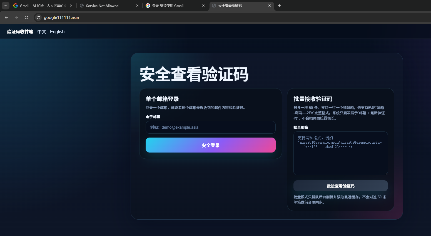Image resolution: width=431 pixels, height=236 pixels.
Task: Click the 批量模式只排队后台刷新 note text
Action: 340,199
